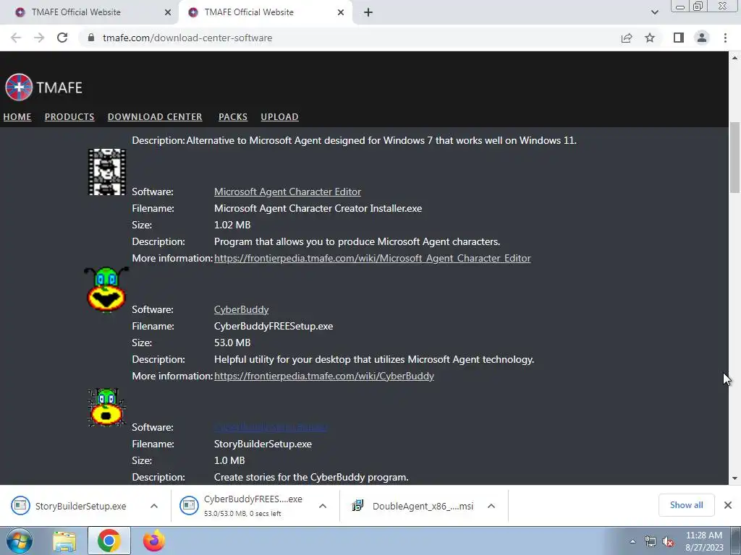
Task: View site info via lock icon
Action: pos(91,38)
